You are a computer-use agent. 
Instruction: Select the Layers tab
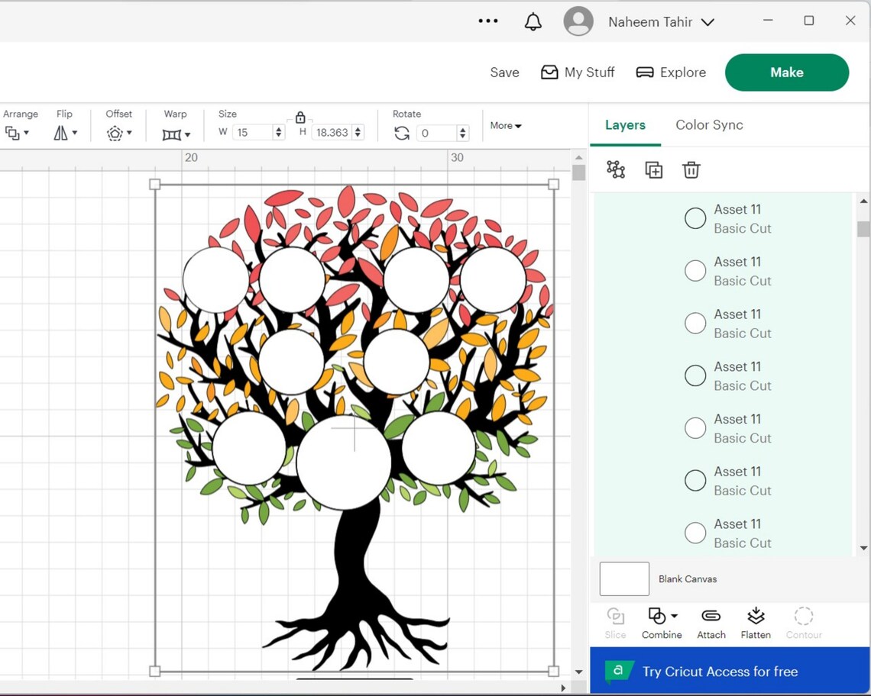pos(625,124)
